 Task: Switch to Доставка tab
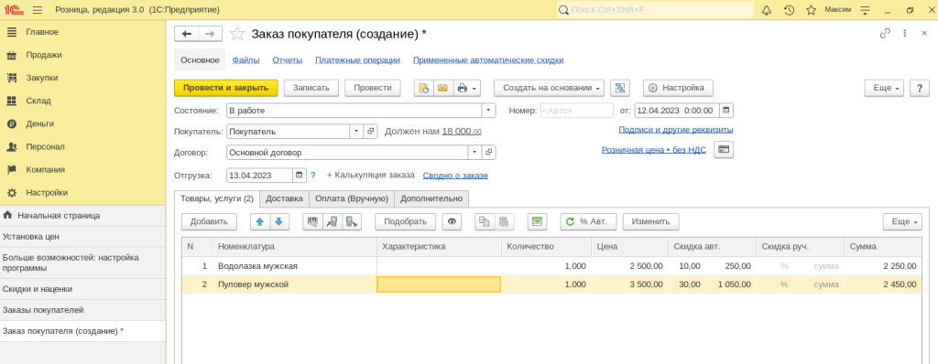pos(284,198)
